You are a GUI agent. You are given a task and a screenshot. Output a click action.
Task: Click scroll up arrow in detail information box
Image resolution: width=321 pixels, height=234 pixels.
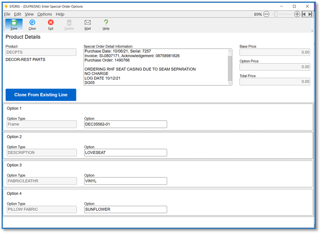pyautogui.click(x=230, y=51)
